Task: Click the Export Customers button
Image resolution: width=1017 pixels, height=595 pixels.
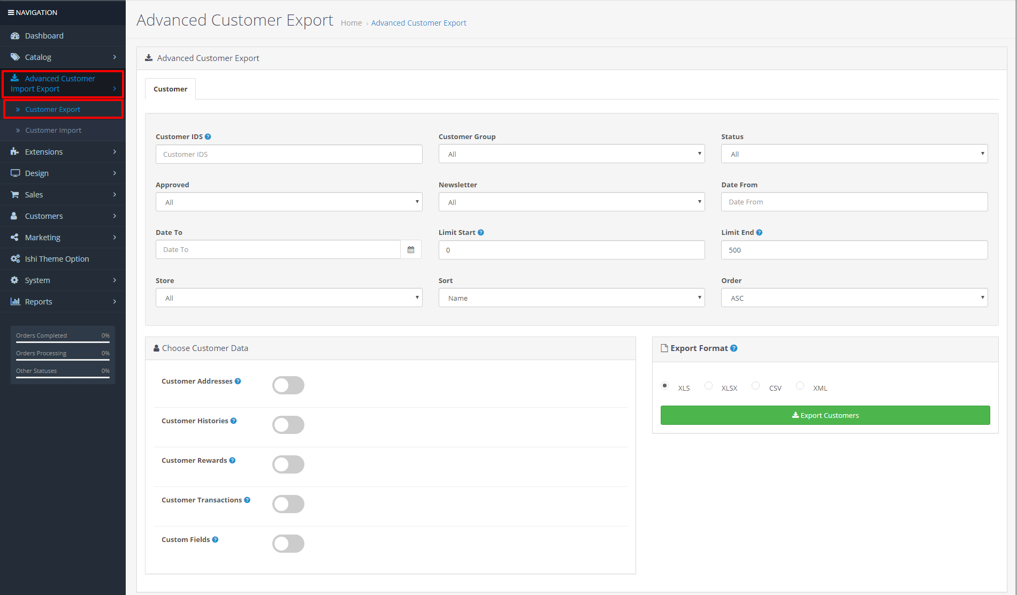Action: (x=825, y=415)
